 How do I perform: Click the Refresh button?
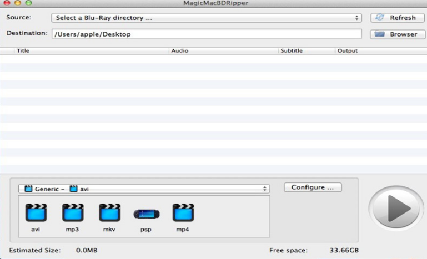coord(398,18)
